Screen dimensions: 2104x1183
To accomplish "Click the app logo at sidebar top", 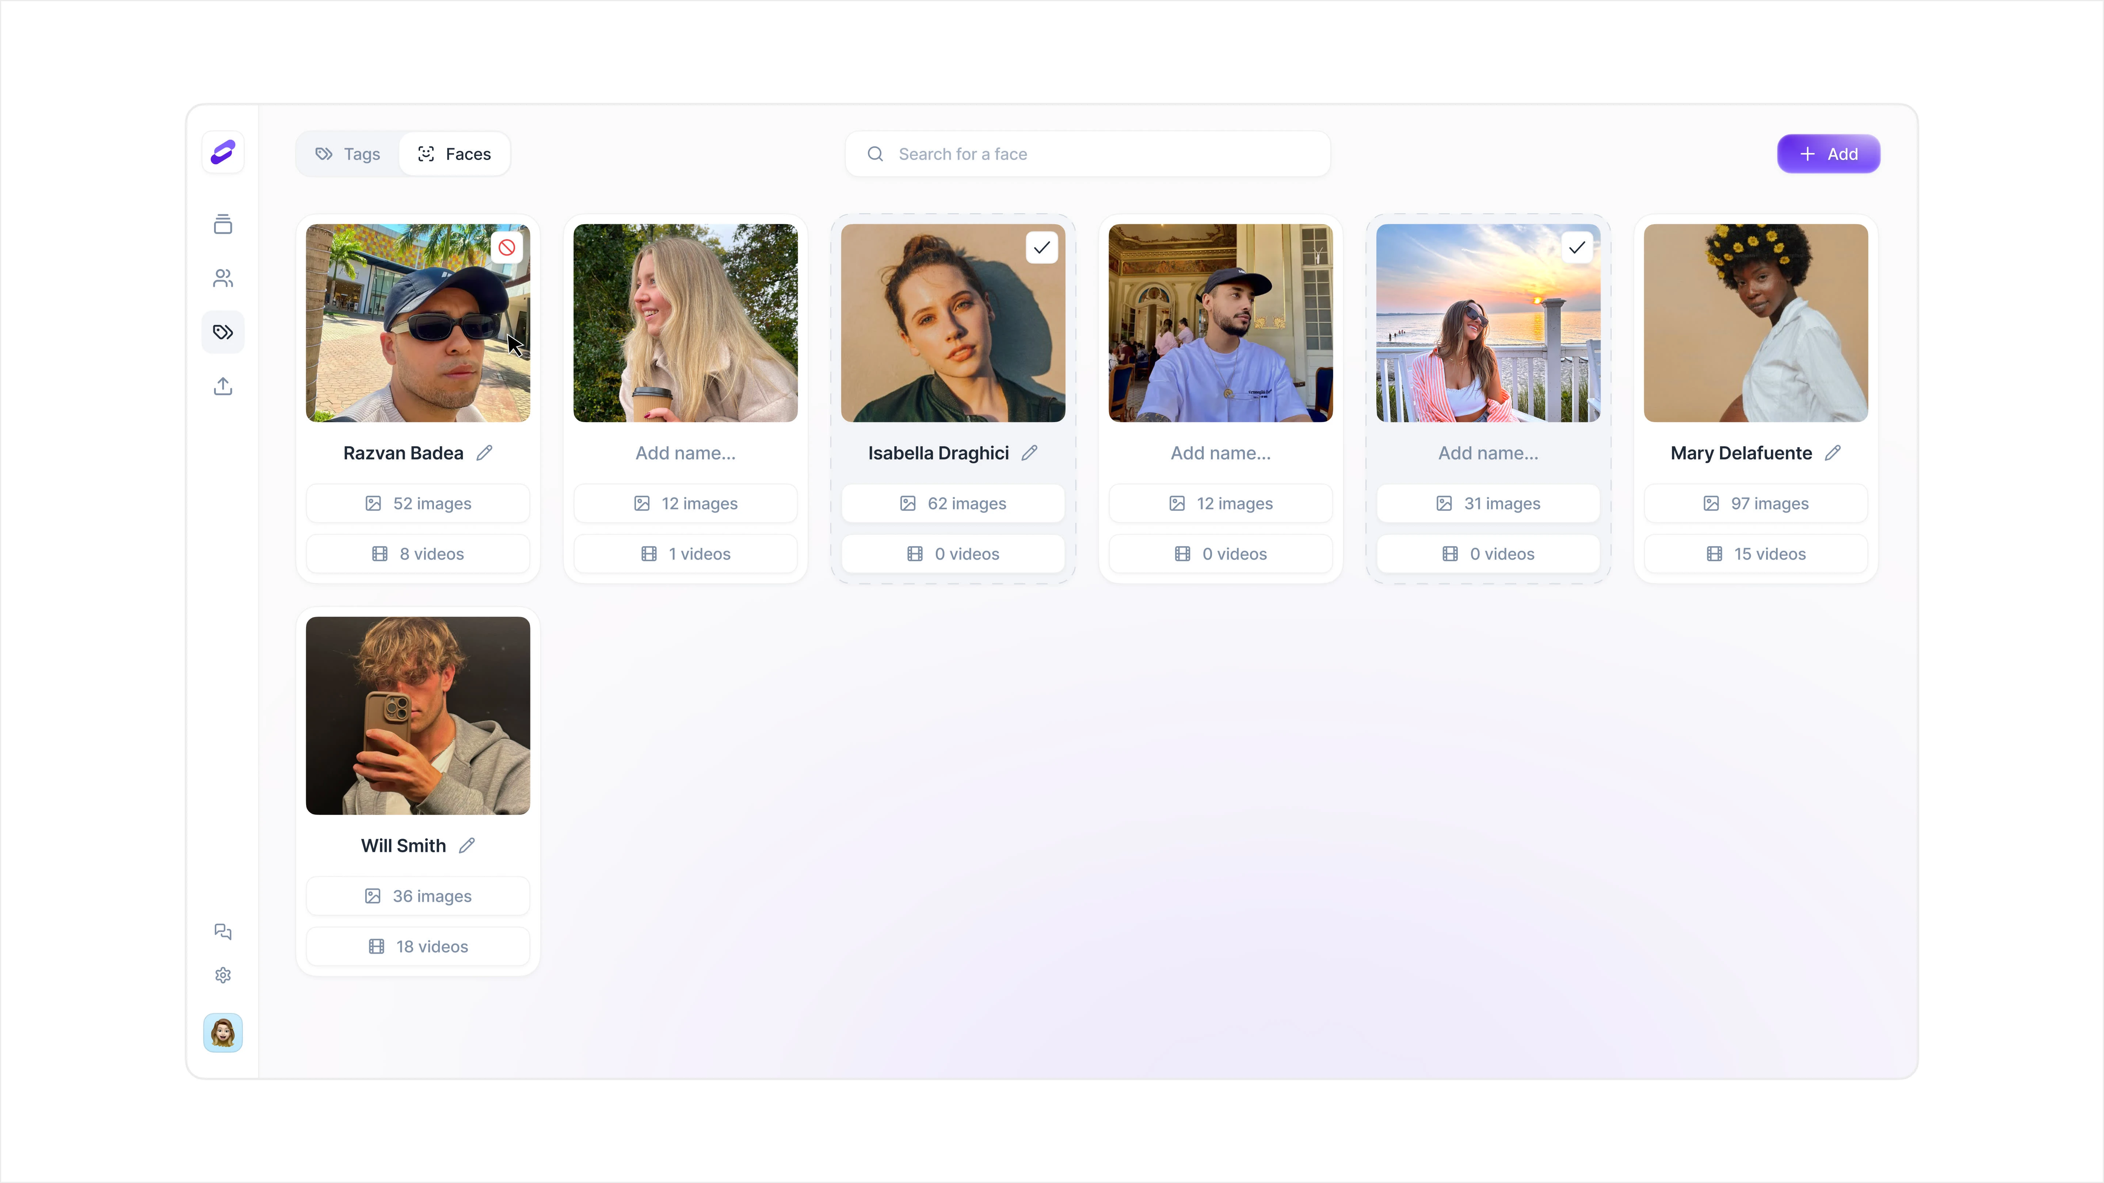I will (223, 153).
